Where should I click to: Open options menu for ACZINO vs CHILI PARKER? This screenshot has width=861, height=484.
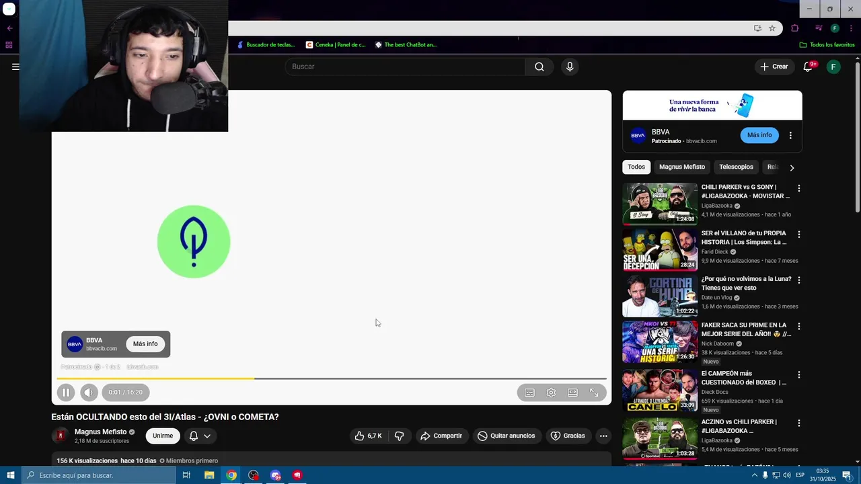(x=799, y=423)
